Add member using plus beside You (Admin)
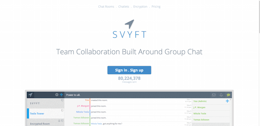The image size is (260, 126). [227, 101]
